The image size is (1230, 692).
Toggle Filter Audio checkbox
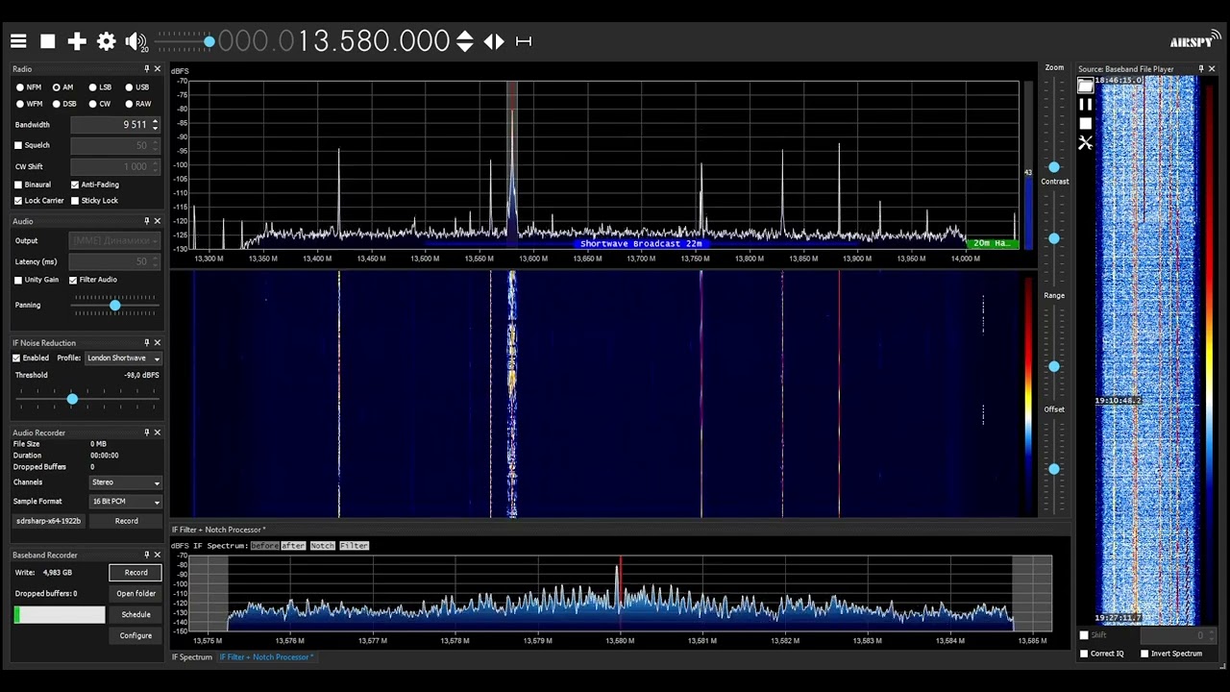tap(73, 280)
